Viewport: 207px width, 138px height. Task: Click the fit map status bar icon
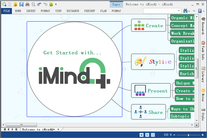coord(142,135)
